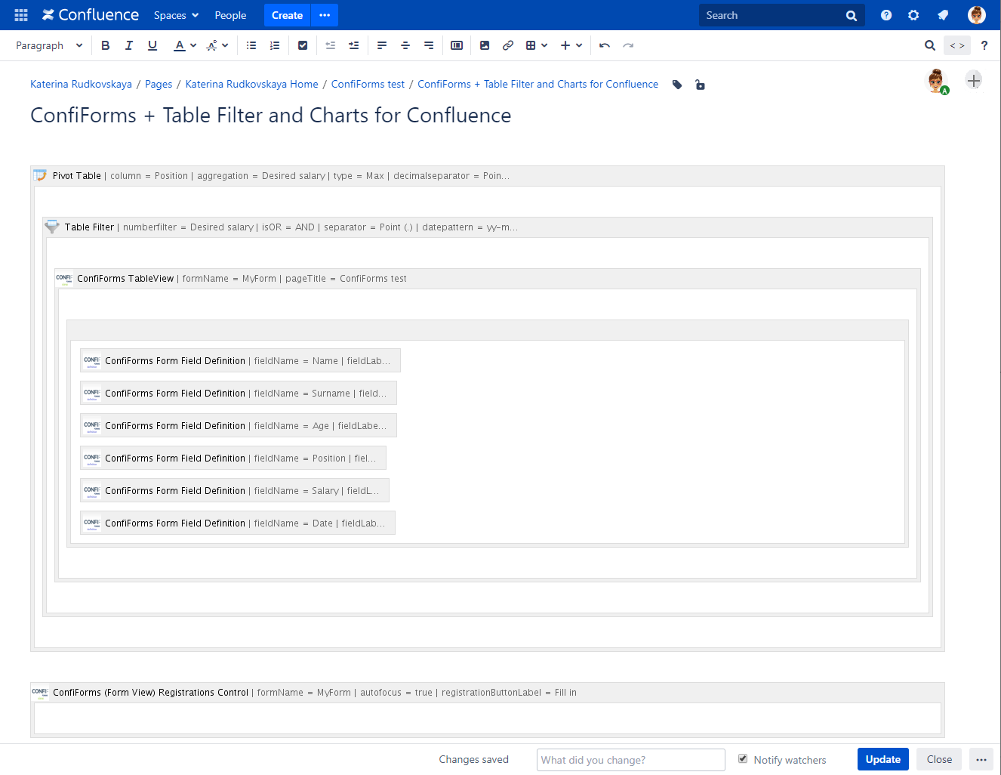This screenshot has height=775, width=1001.
Task: Uncheck the Notify watchers checkbox
Action: tap(743, 759)
